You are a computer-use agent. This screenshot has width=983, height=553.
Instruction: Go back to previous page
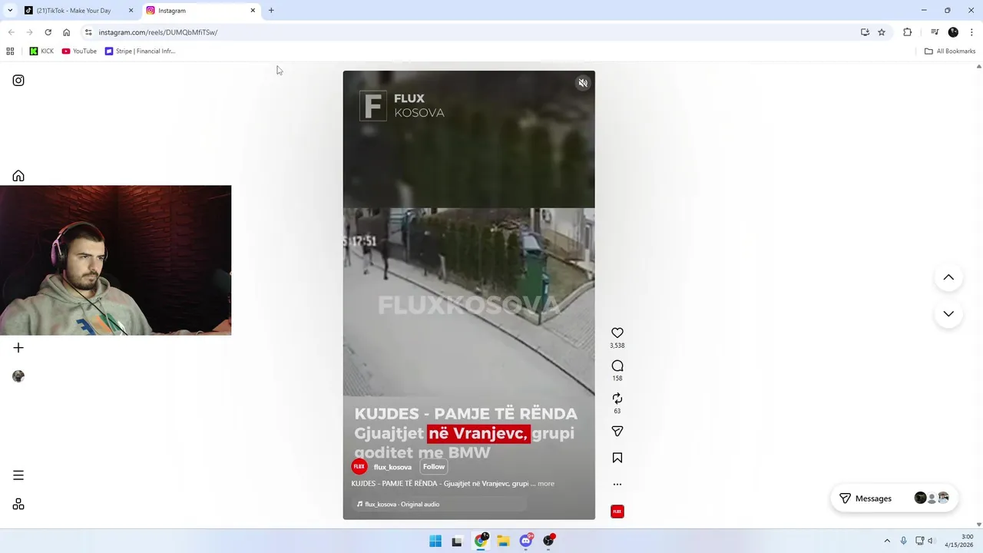coord(11,32)
